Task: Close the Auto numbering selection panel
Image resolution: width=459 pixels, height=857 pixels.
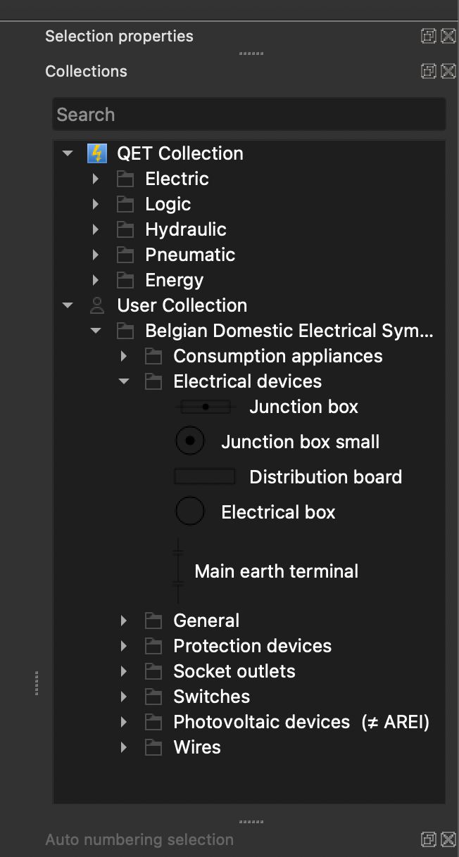Action: pos(448,839)
